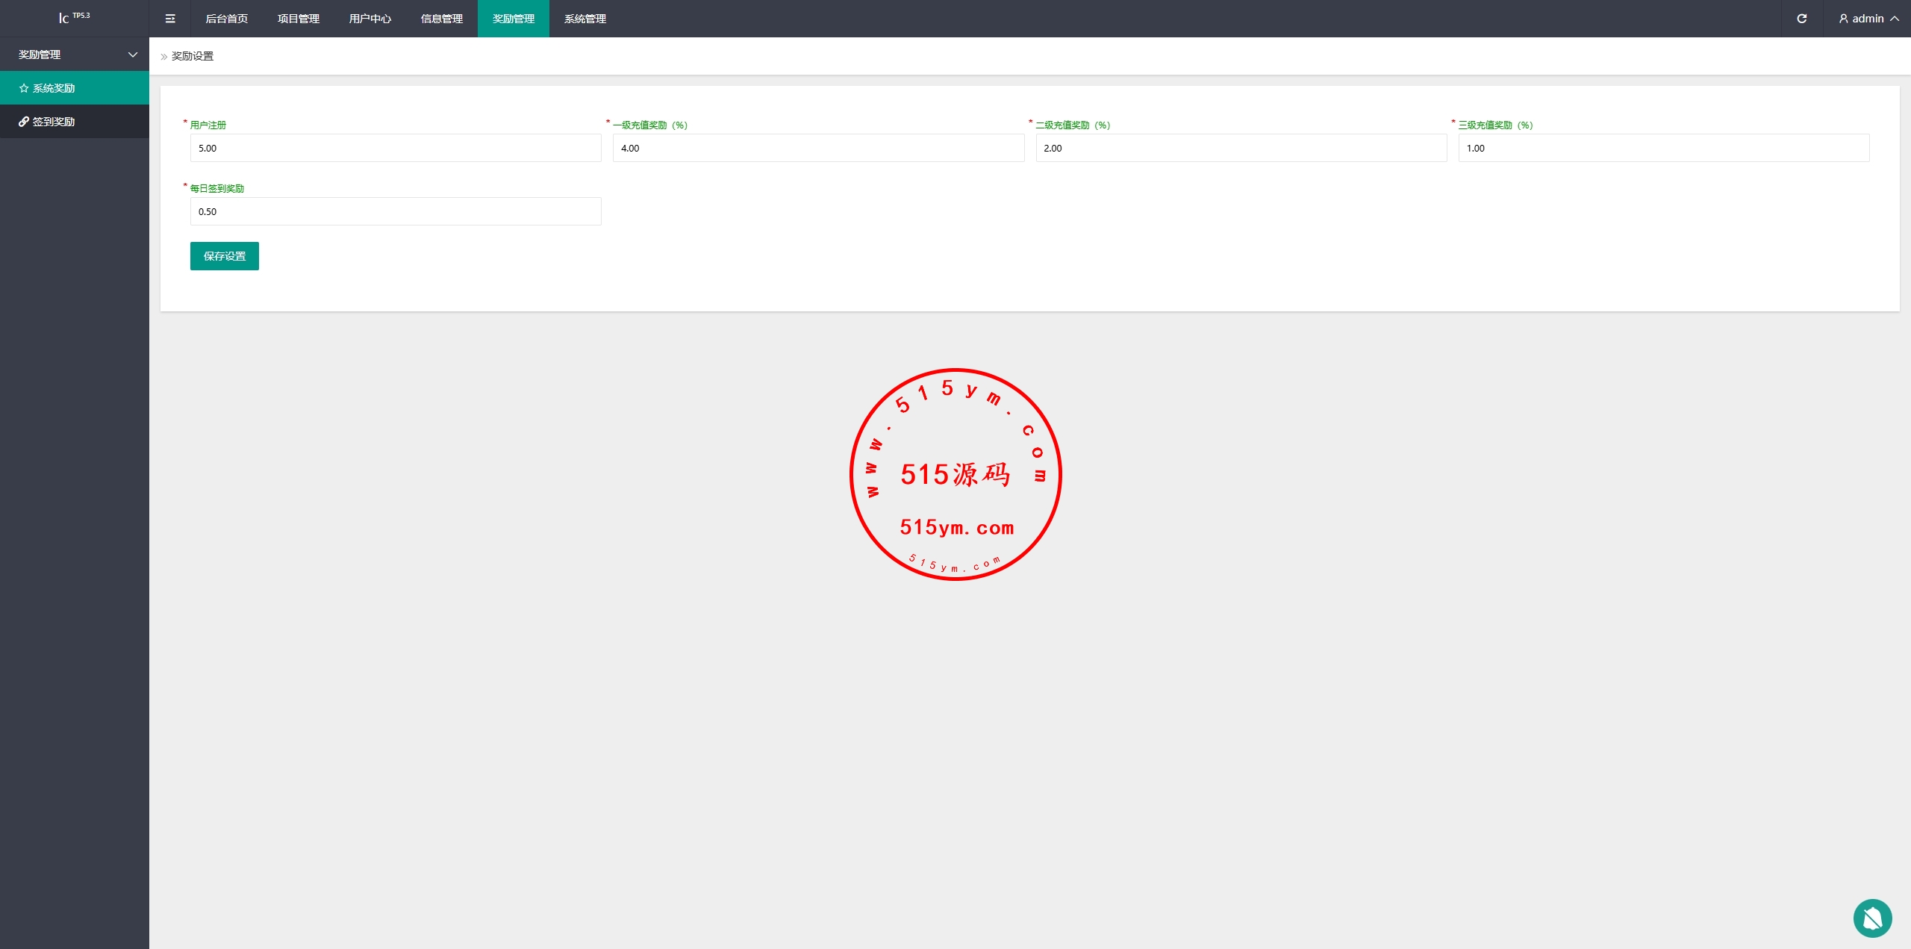
Task: Switch to 项目管理 in top navigation
Action: (298, 19)
